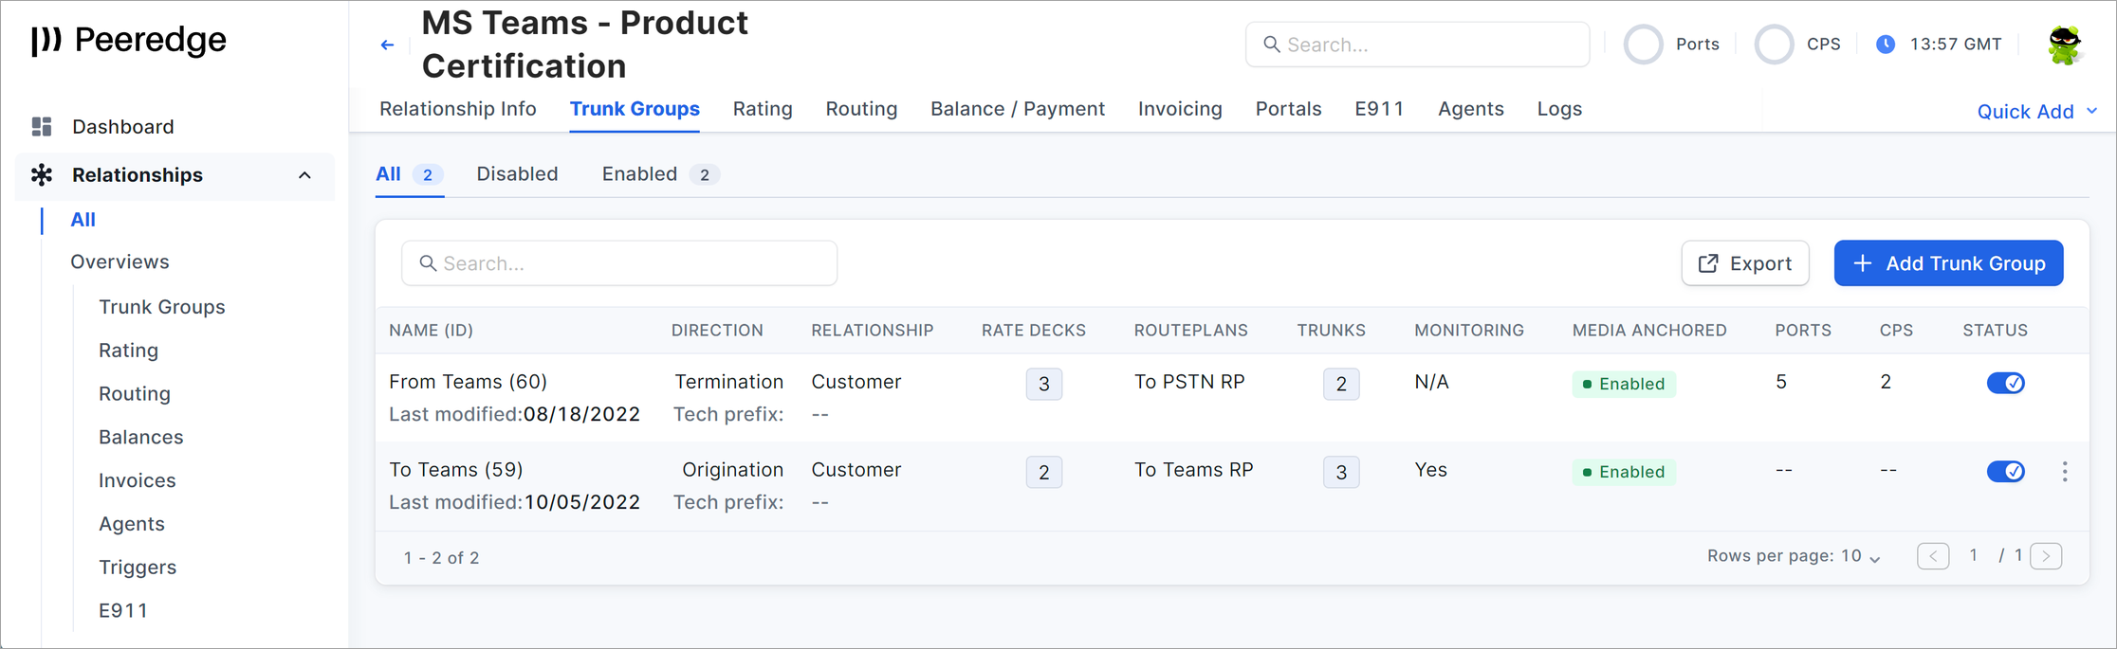Open the Agents tab
Image resolution: width=2117 pixels, height=649 pixels.
click(x=1471, y=109)
